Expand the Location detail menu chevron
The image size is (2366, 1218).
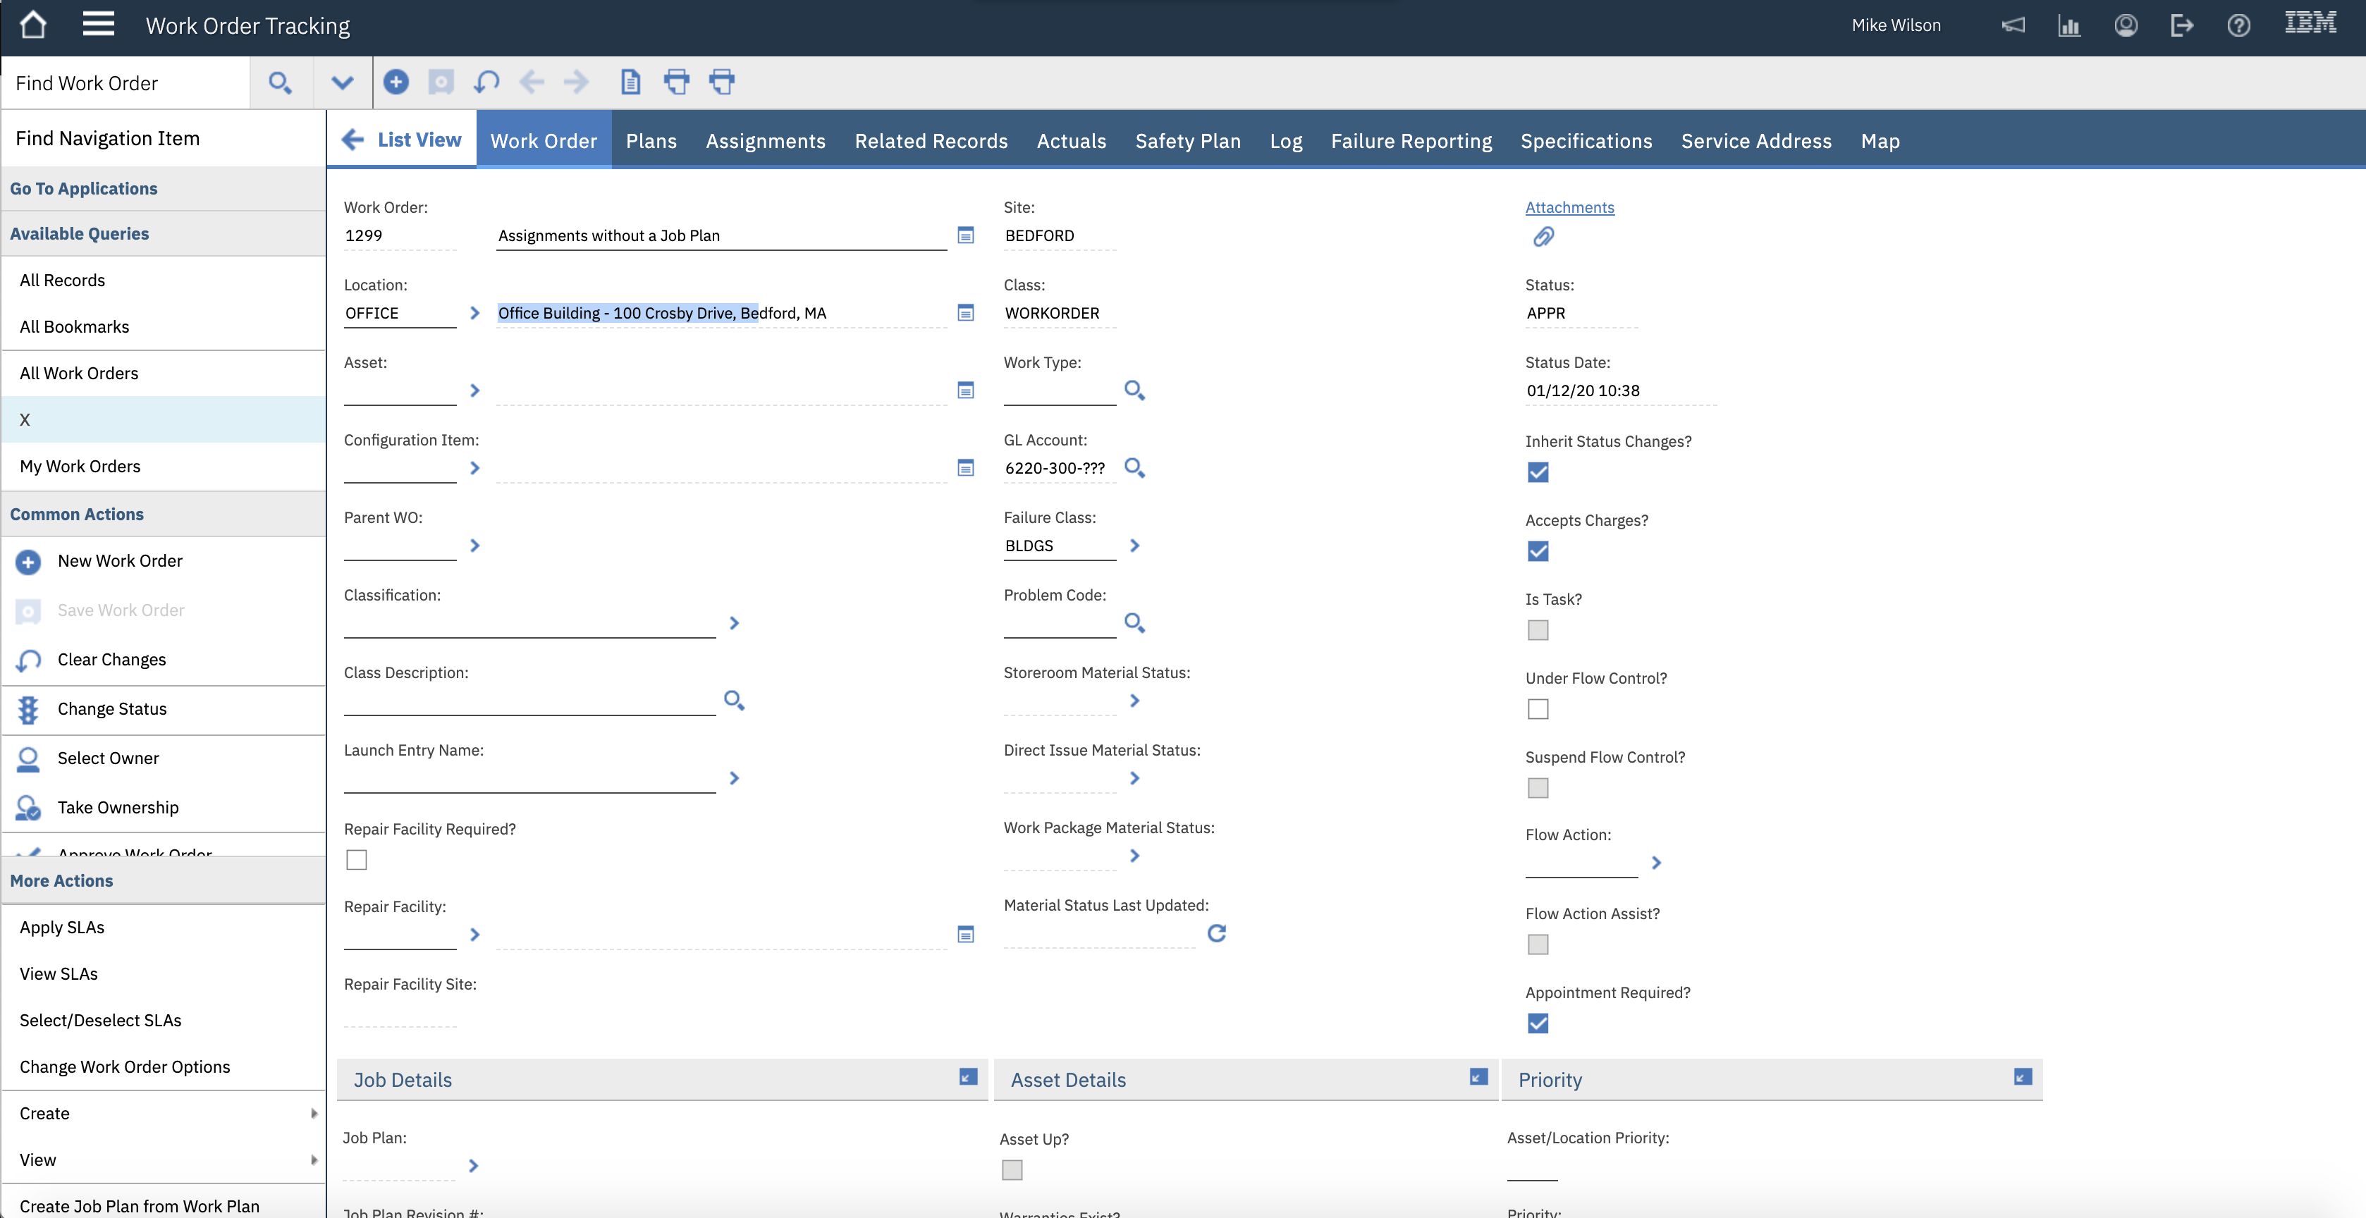coord(475,313)
